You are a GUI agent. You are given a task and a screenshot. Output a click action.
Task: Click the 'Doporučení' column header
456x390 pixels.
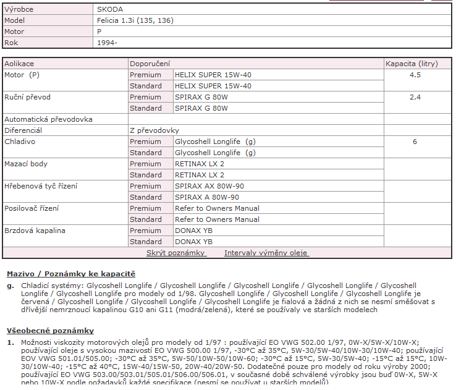point(150,64)
